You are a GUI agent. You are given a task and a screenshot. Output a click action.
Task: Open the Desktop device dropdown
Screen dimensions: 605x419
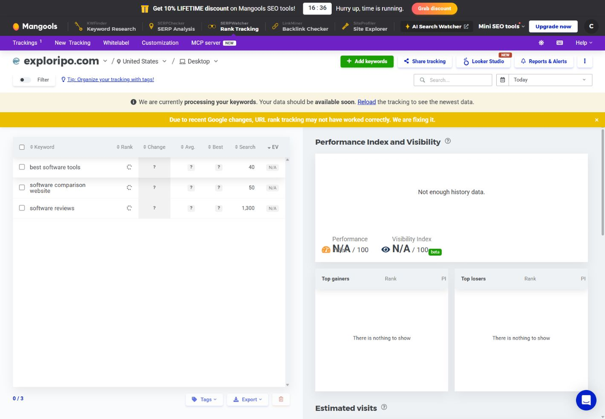point(199,61)
